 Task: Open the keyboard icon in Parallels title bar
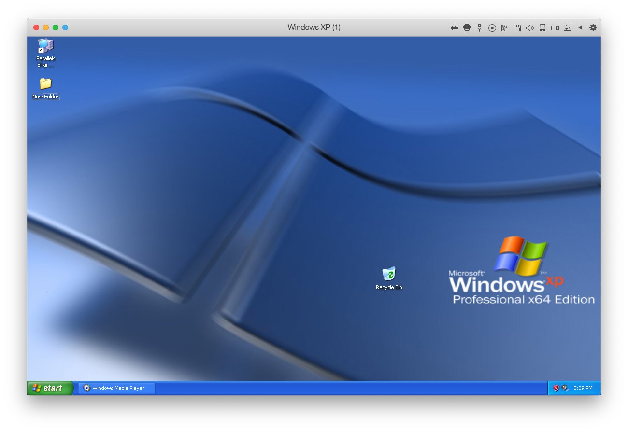[x=454, y=28]
